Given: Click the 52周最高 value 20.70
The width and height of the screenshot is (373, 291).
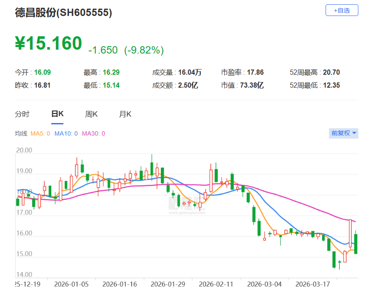Looking at the screenshot, I should (331, 72).
